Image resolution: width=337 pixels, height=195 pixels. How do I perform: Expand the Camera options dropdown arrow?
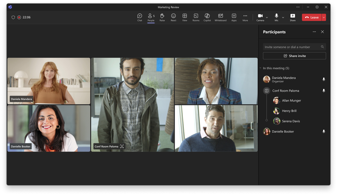267,18
